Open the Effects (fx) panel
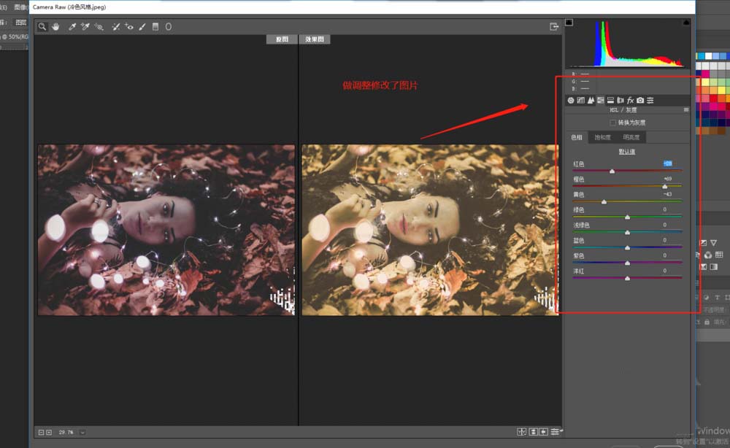The image size is (730, 448). coord(631,101)
